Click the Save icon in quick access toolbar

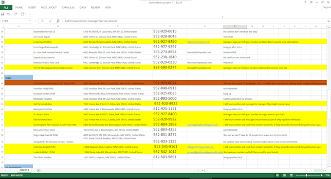click(2, 14)
